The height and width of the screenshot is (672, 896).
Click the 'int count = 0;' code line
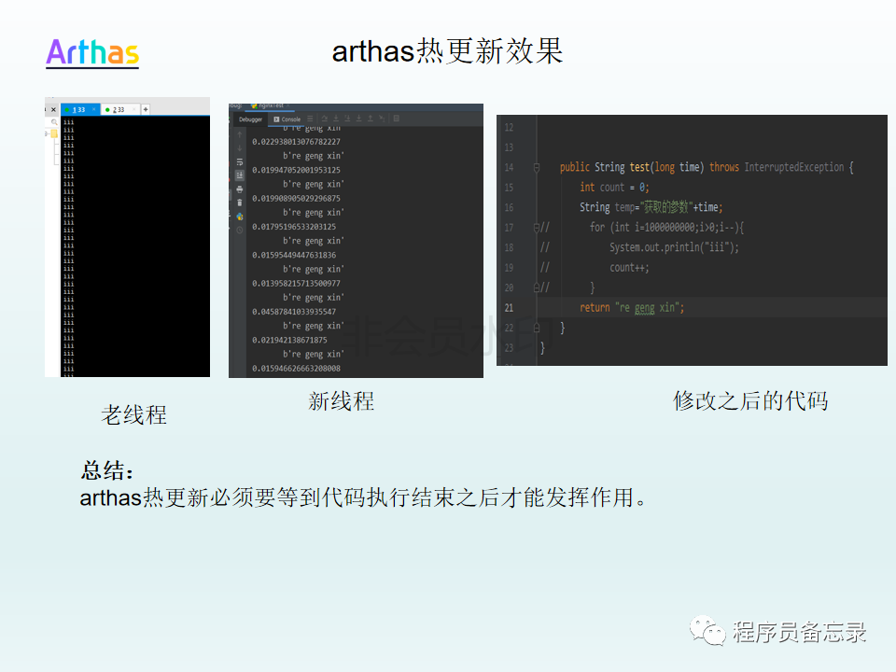pyautogui.click(x=614, y=188)
